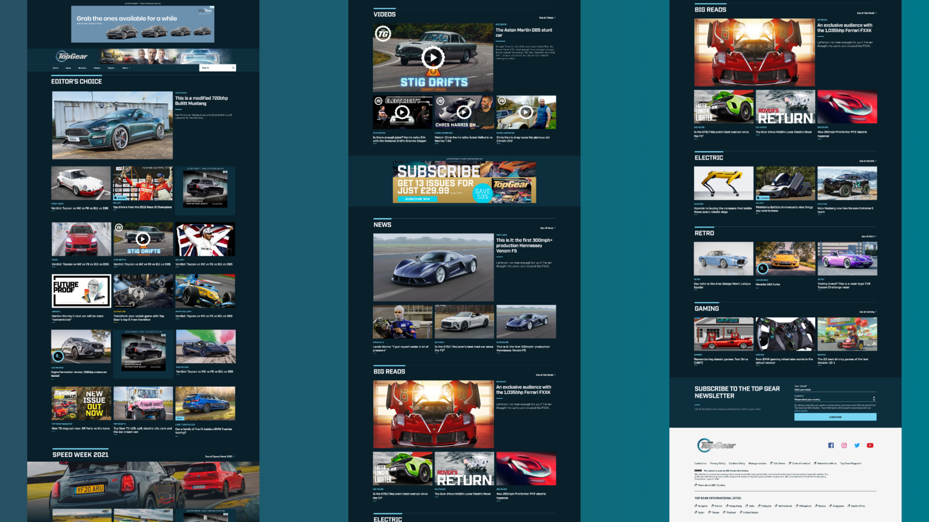The width and height of the screenshot is (929, 522).
Task: Click the Your Email input field
Action: (835, 389)
